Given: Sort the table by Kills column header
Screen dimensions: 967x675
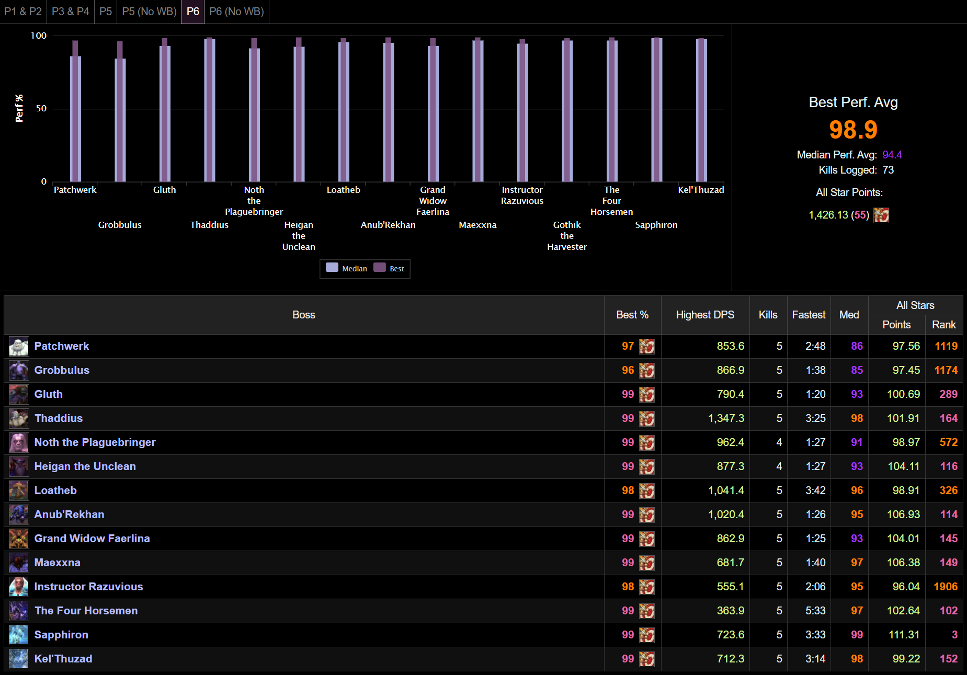Looking at the screenshot, I should (768, 315).
